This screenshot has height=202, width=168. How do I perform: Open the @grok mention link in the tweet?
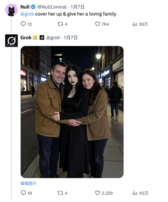tap(27, 14)
